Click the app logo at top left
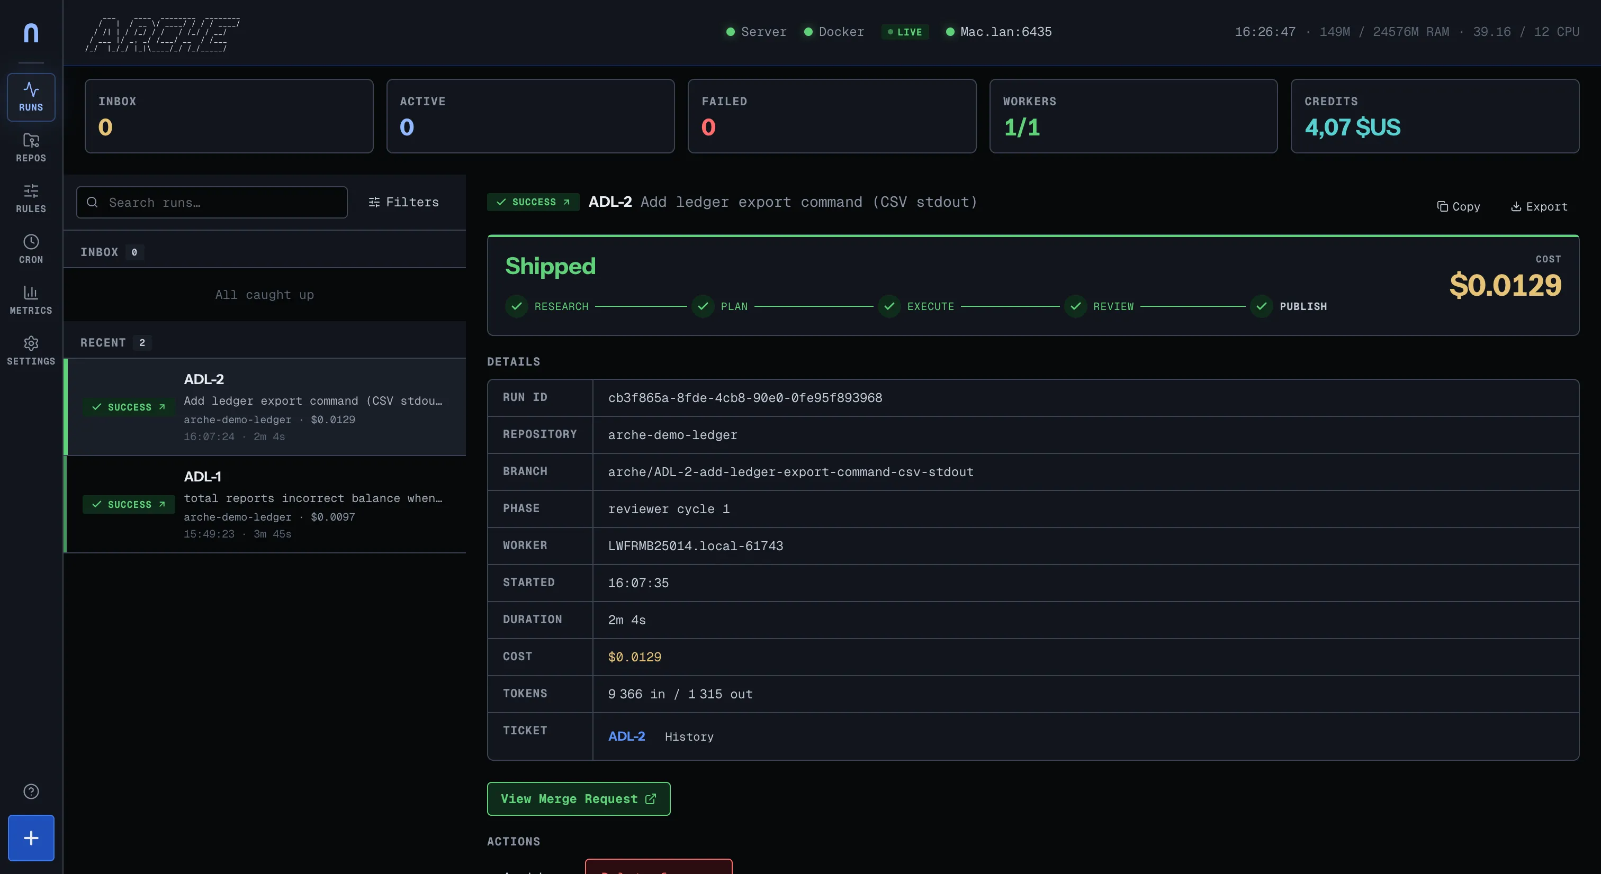Viewport: 1601px width, 874px height. pos(31,32)
